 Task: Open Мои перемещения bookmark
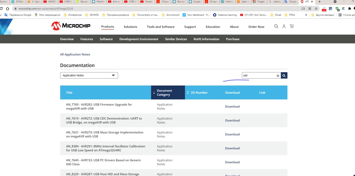(x=47, y=15)
